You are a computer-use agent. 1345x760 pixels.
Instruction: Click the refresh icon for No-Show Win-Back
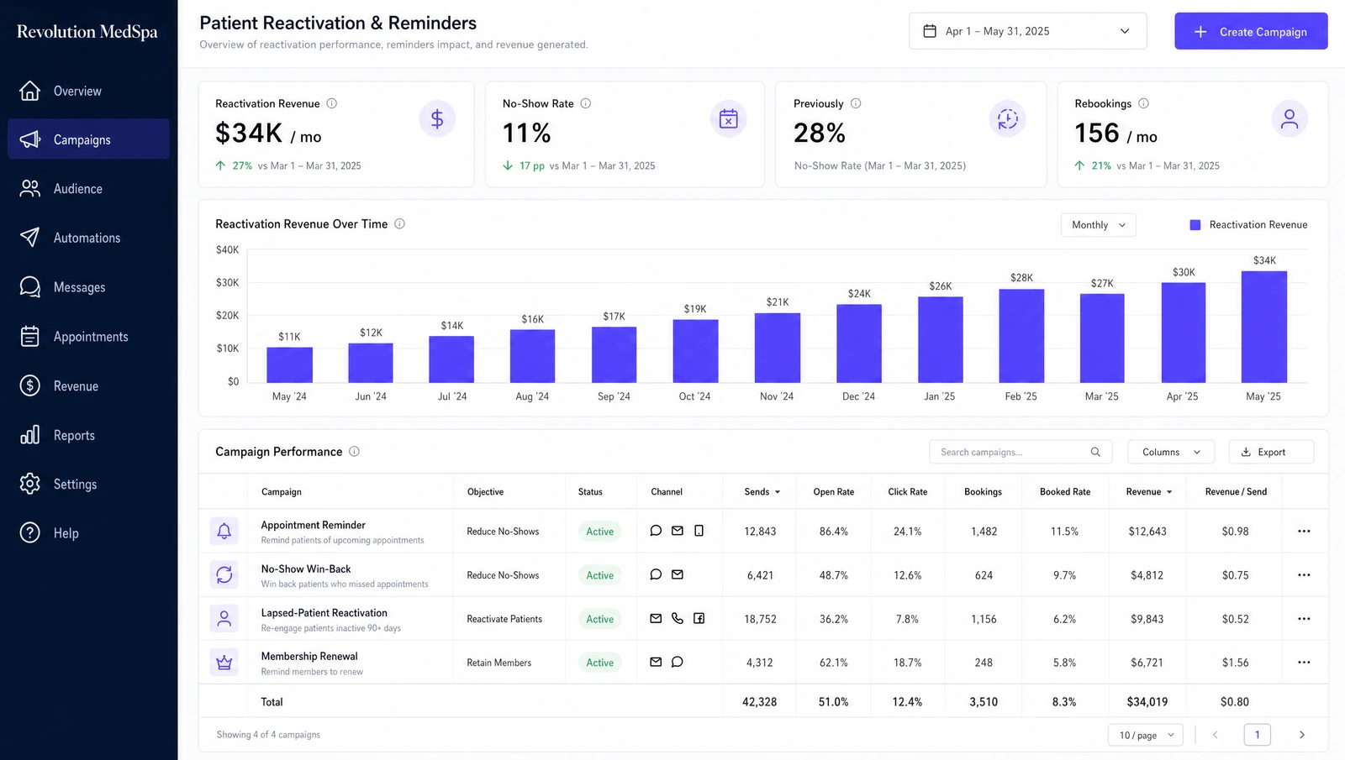[224, 575]
